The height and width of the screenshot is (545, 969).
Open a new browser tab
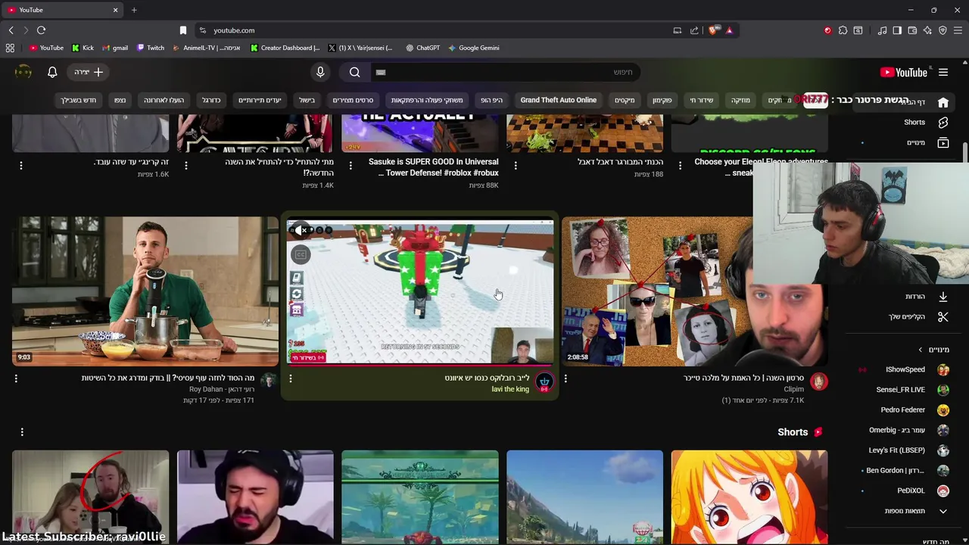pos(134,10)
